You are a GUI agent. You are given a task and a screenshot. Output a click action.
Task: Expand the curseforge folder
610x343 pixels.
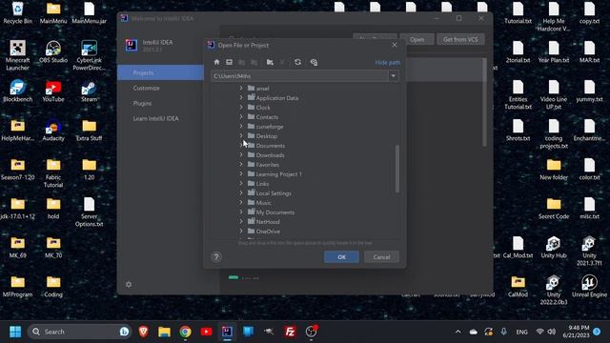pyautogui.click(x=241, y=126)
